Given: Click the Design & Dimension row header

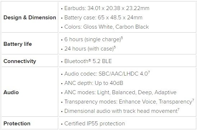Looking at the screenshot, I should coord(30,18).
